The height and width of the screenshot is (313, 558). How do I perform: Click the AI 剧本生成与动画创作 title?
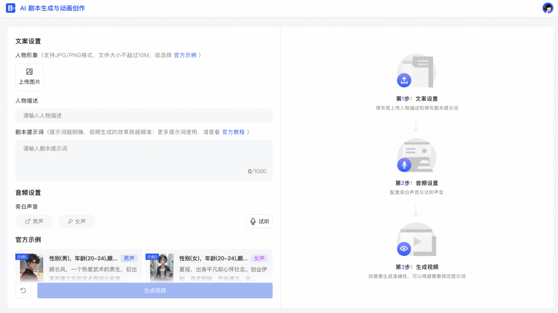[52, 8]
